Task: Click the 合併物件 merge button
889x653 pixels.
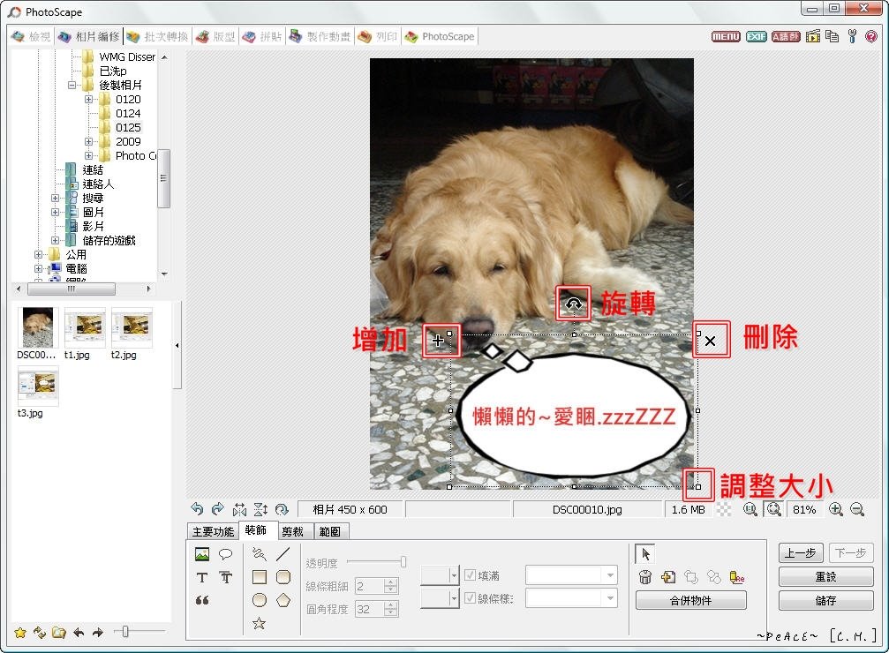Action: click(x=690, y=600)
